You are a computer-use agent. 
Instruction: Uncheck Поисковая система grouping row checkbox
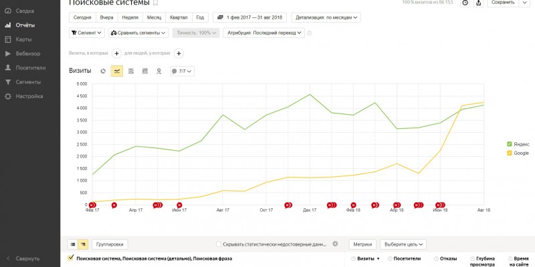pos(72,258)
